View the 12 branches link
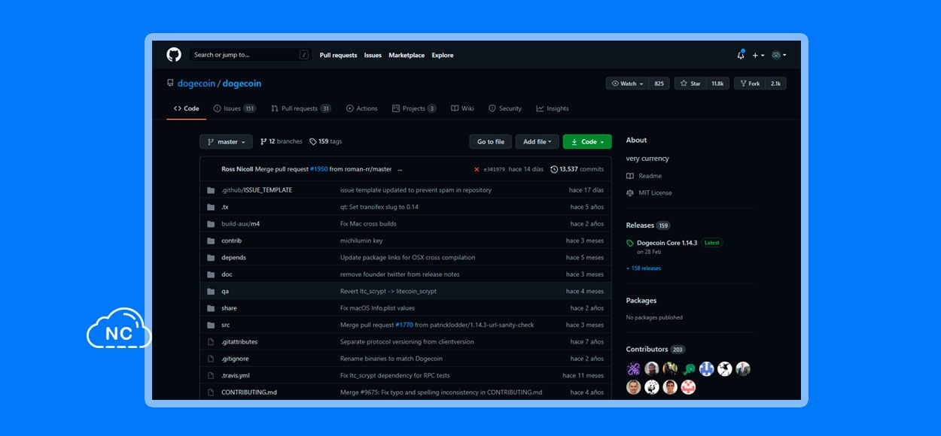The image size is (941, 436). point(282,141)
